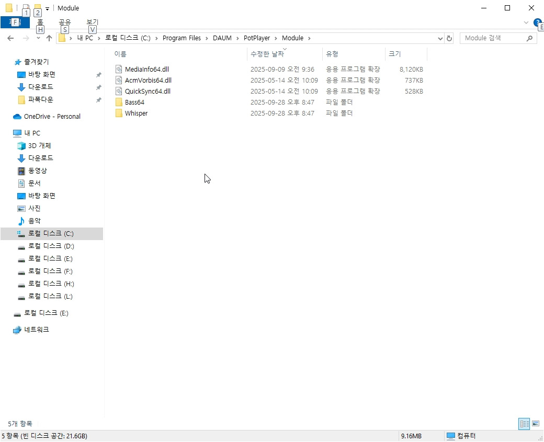Open the recent locations dropdown
This screenshot has height=442, width=544.
click(38, 38)
